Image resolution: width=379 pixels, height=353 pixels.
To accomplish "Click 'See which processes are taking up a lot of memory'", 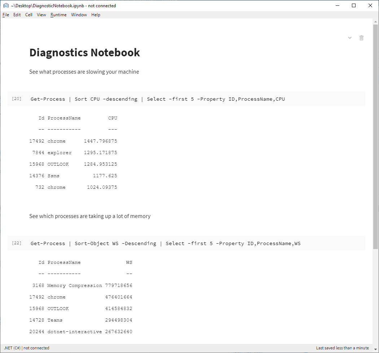I will 90,216.
